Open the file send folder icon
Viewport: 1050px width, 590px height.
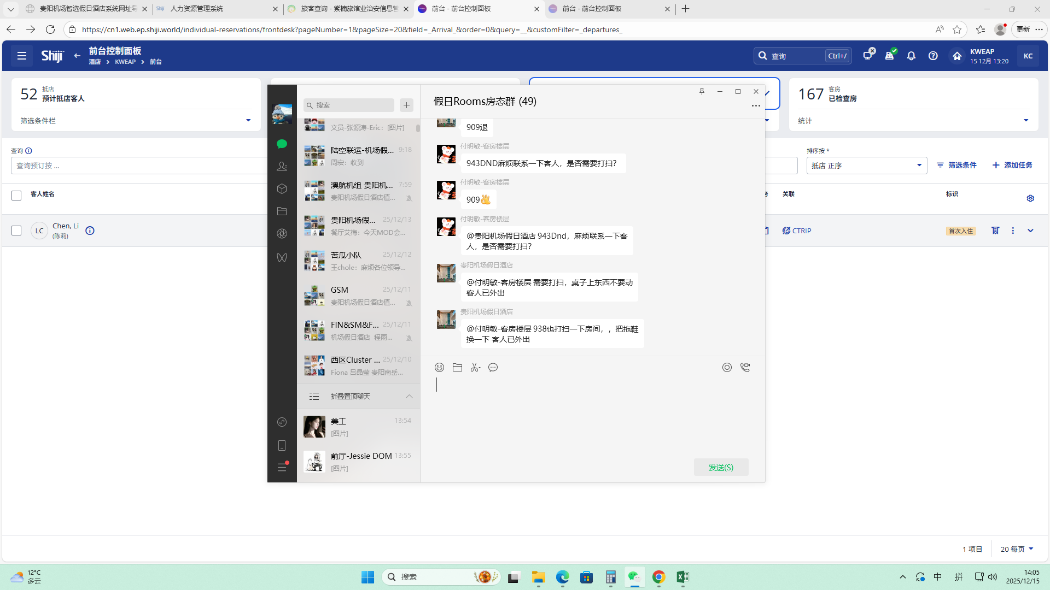tap(457, 368)
